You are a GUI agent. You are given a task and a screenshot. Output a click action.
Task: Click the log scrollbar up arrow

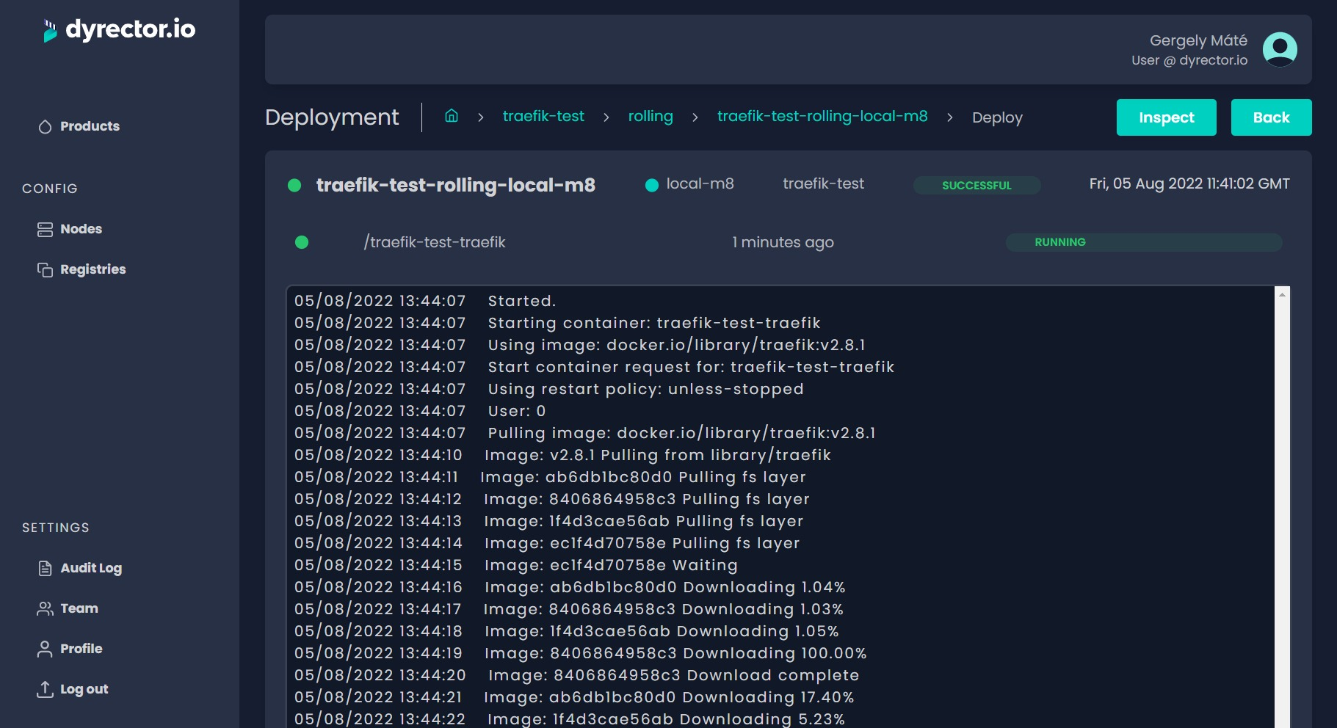tap(1282, 294)
